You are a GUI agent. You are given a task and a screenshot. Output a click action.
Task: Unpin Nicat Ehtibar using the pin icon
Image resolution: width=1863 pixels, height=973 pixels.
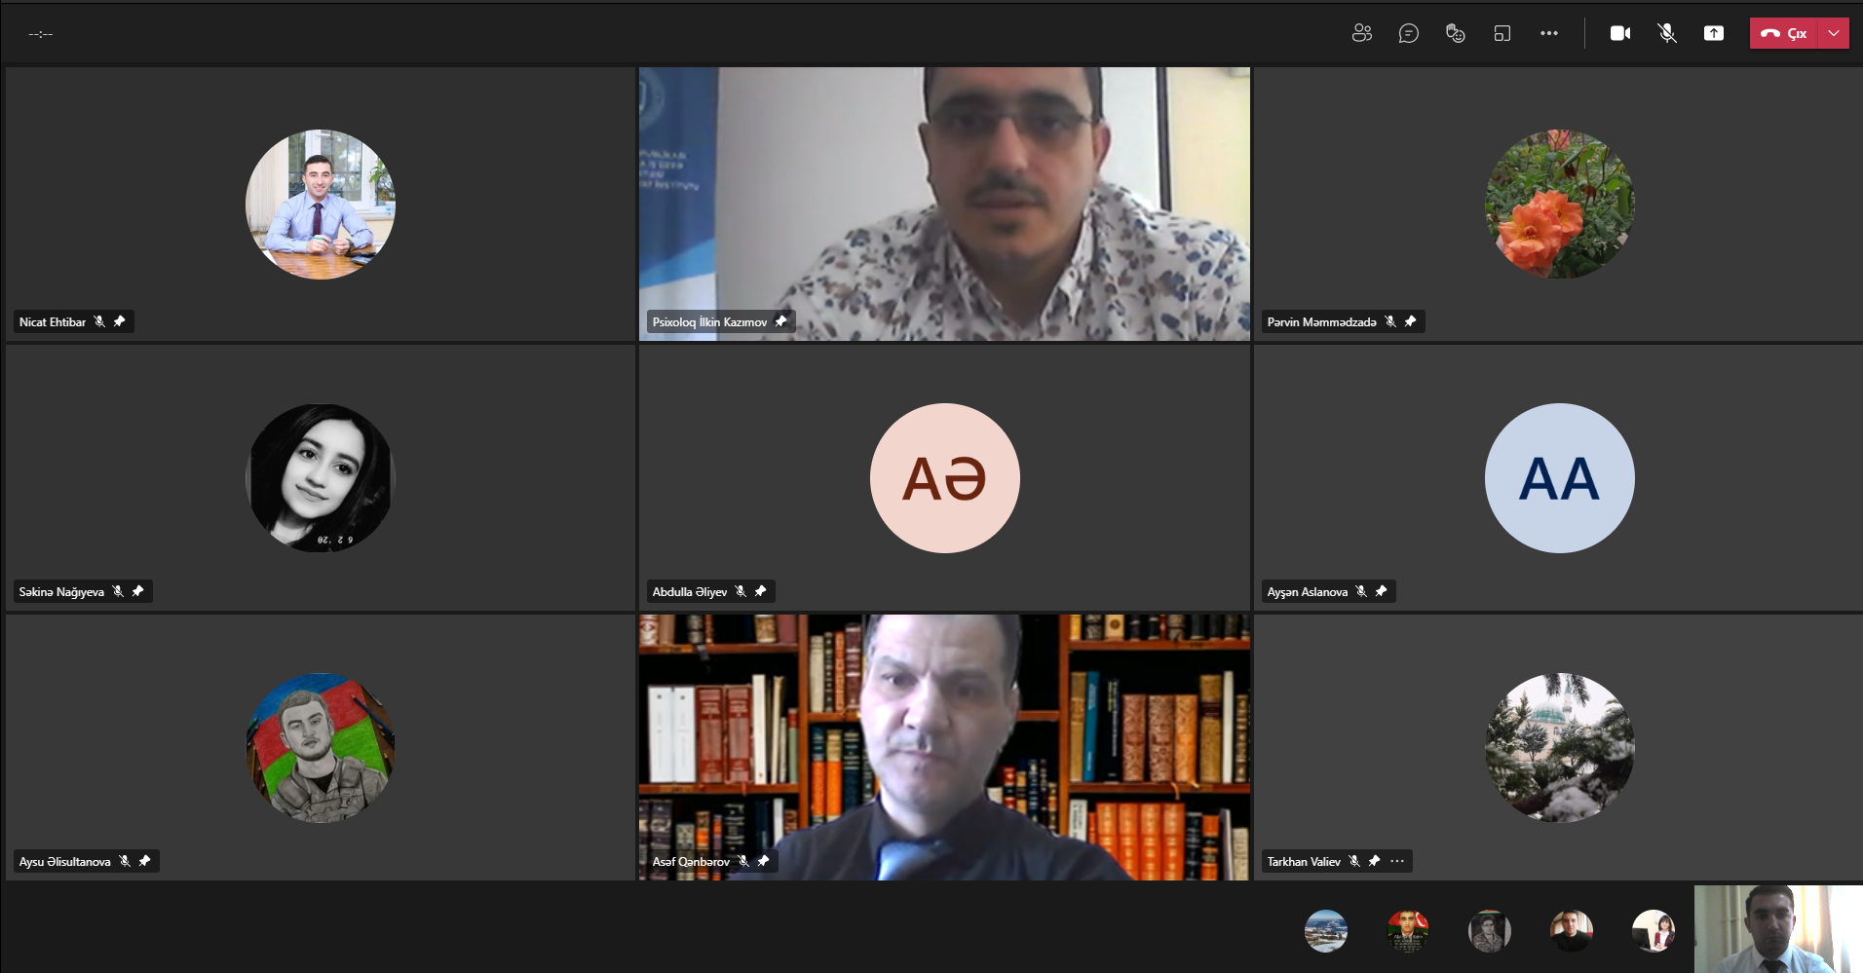(x=119, y=321)
